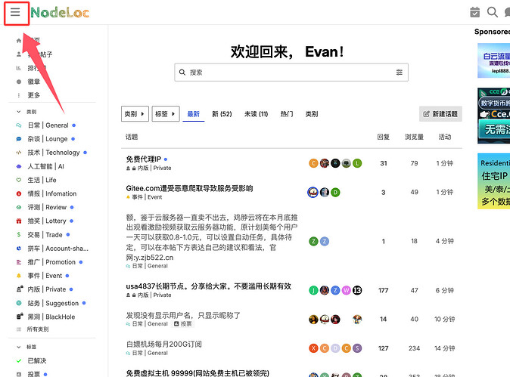Click activity time 4 分钟
510x377 pixels.
(445, 241)
